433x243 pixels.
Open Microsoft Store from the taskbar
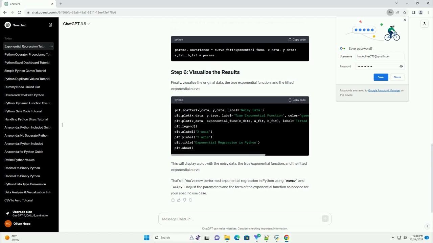tap(247, 238)
